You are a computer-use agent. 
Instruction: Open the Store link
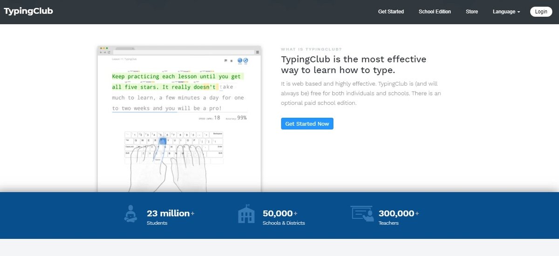[x=472, y=12]
